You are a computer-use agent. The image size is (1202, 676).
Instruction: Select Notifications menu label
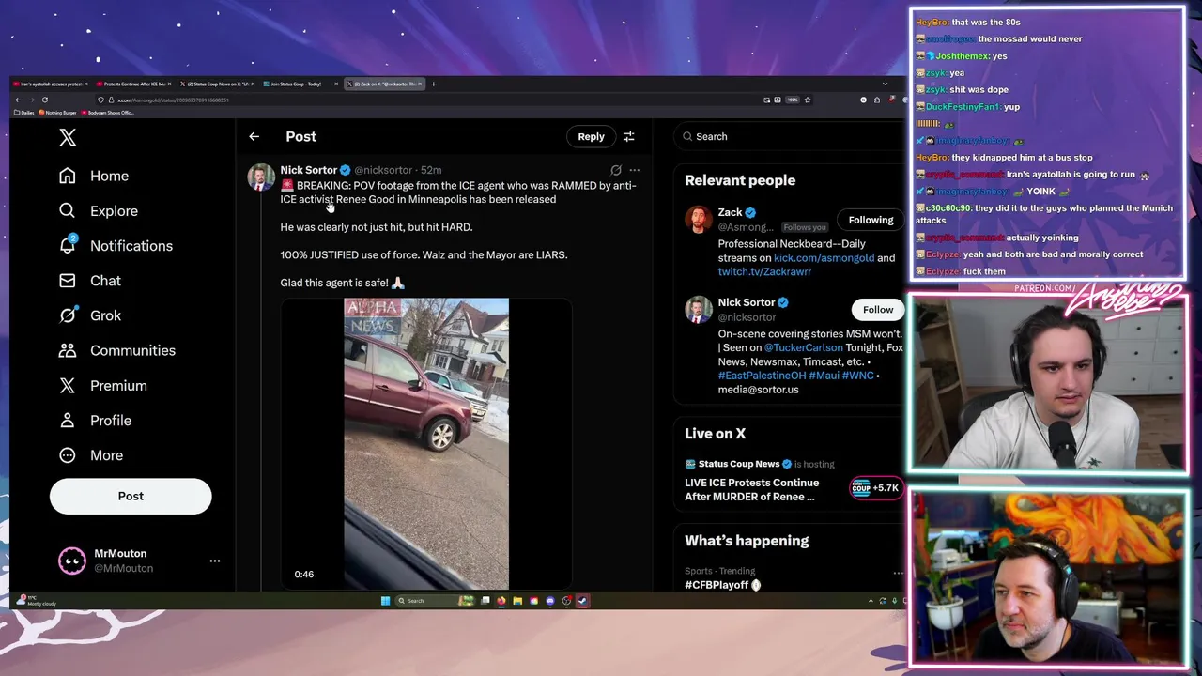click(131, 246)
